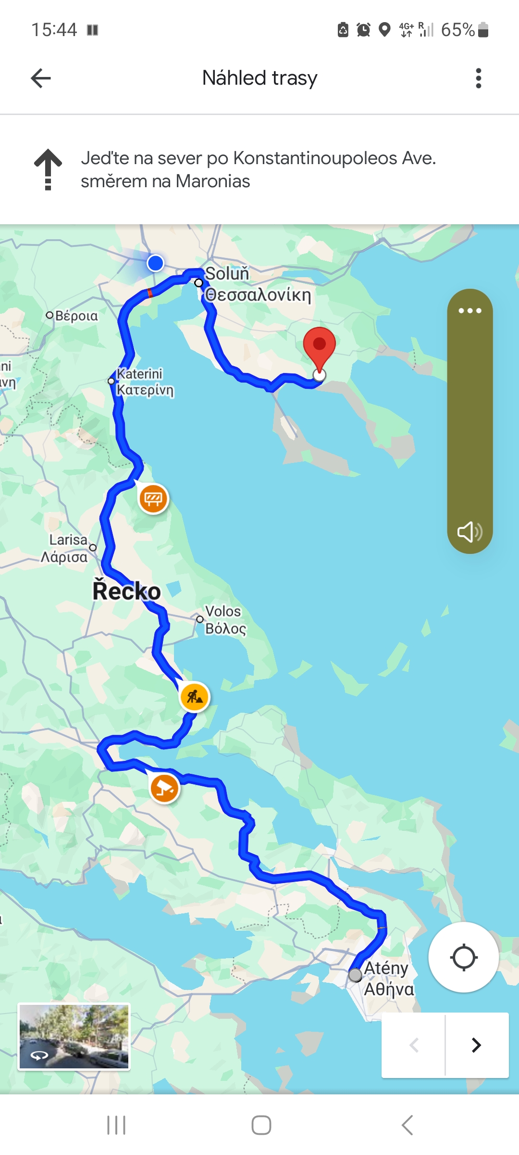Go back using the top-left arrow
Screen dimensions: 519x1155
[41, 78]
